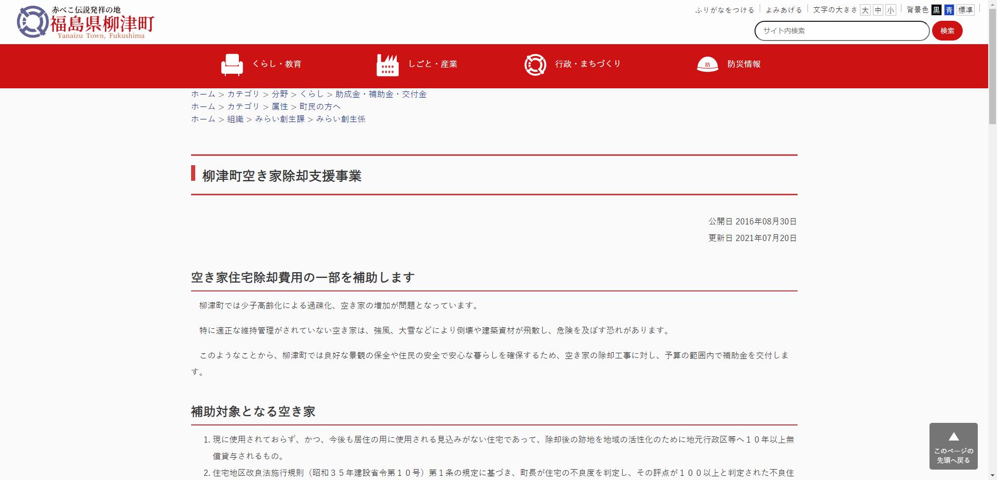The image size is (997, 480).
Task: Open the みらい創生係 breadcrumb link
Action: click(341, 119)
